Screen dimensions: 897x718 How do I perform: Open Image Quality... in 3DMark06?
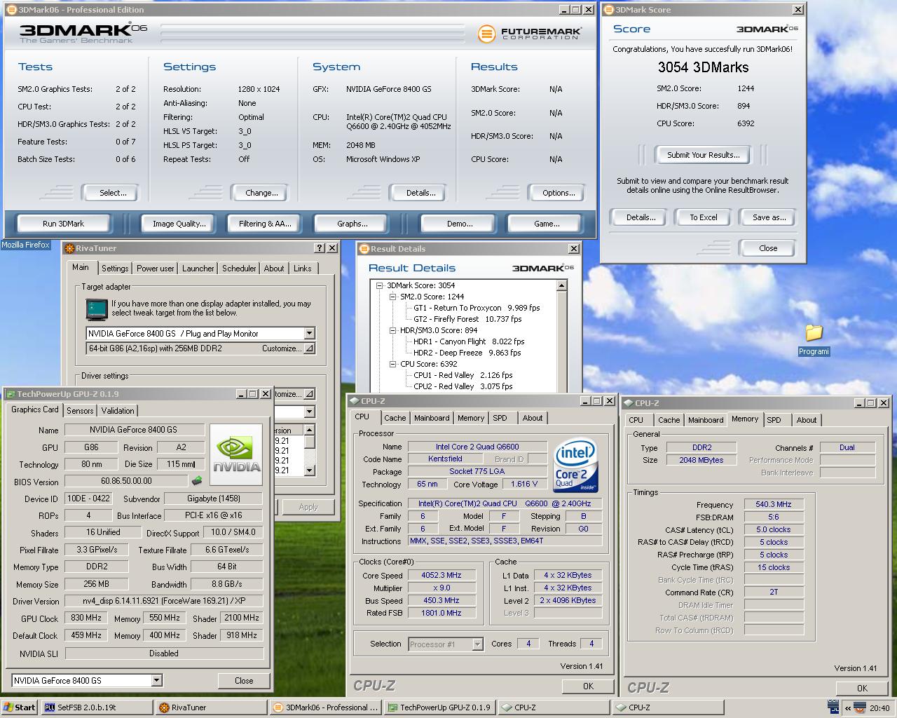[x=179, y=224]
